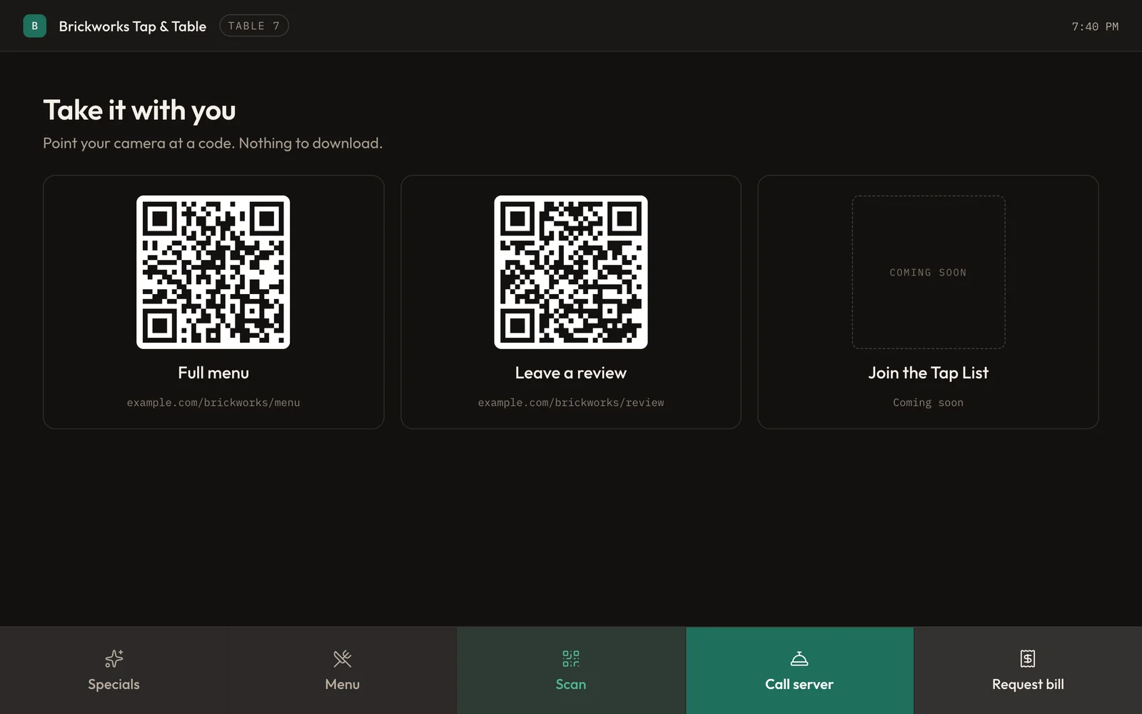1142x714 pixels.
Task: Click the "Join the Tap List" title
Action: click(x=928, y=373)
